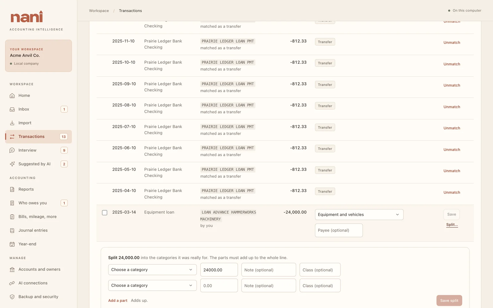Click the AI connections link icon

pos(12,283)
